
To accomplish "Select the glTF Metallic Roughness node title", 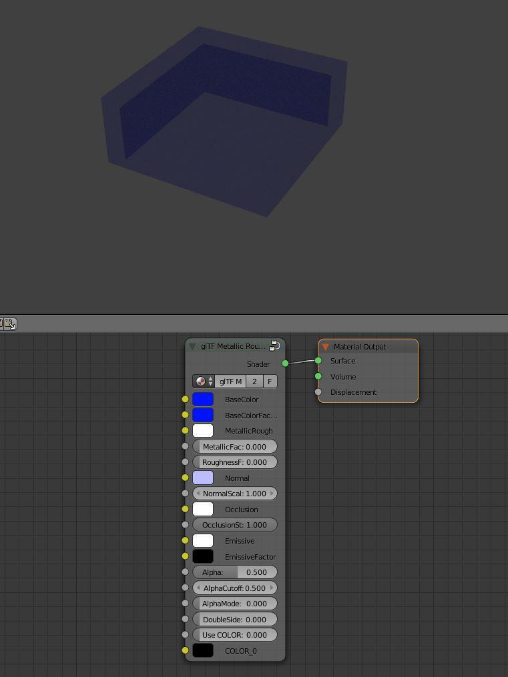I will click(233, 346).
